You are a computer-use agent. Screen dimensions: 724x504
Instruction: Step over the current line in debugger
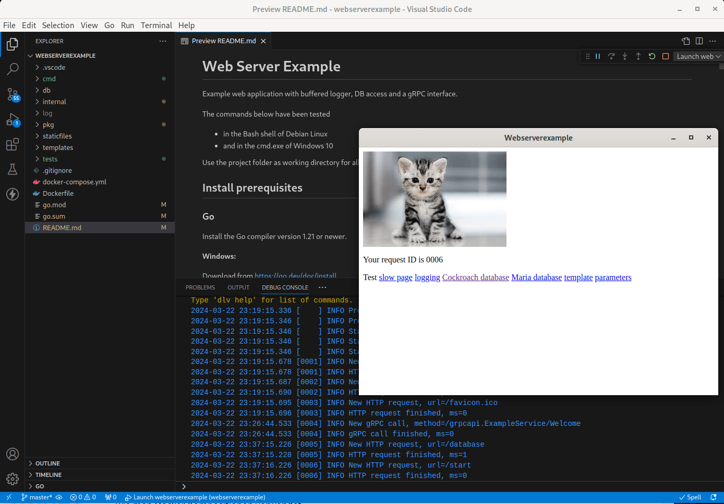[x=611, y=56]
